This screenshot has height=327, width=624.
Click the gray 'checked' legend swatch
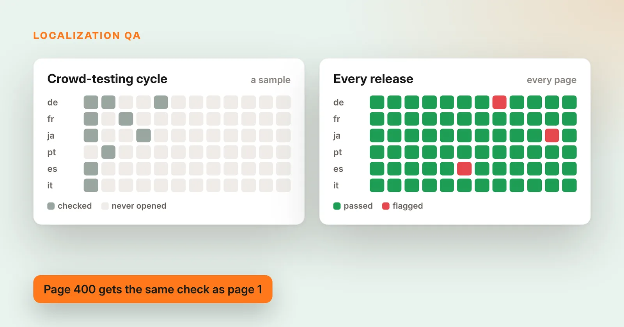point(51,206)
